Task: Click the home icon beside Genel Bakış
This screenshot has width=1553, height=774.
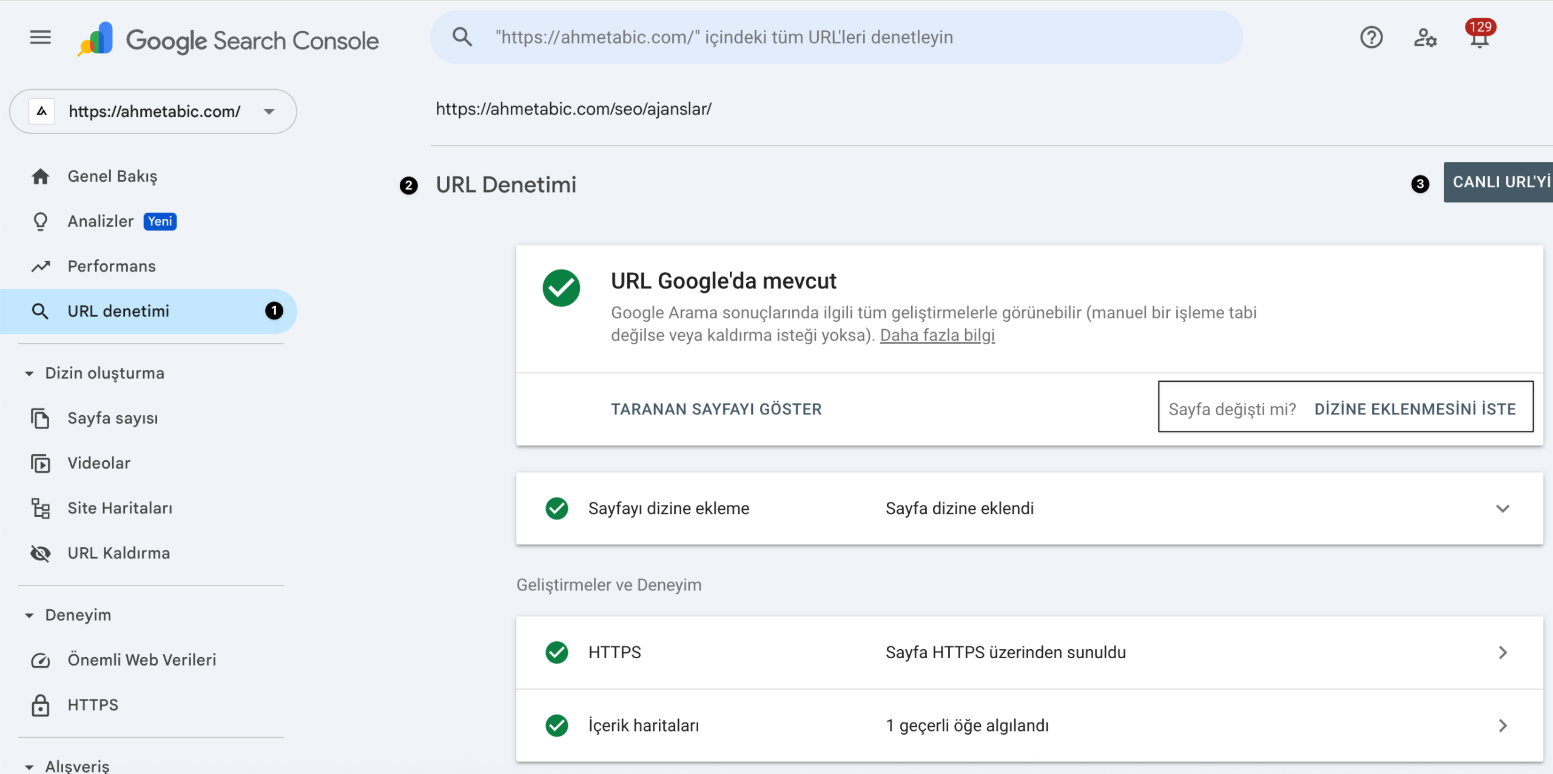Action: pyautogui.click(x=41, y=176)
